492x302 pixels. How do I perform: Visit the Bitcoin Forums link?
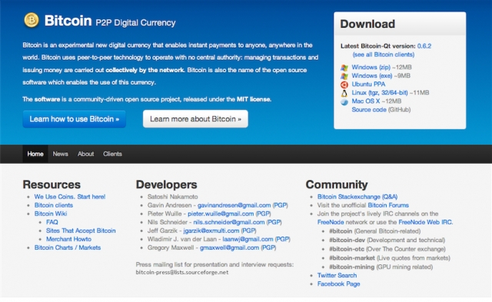388,205
